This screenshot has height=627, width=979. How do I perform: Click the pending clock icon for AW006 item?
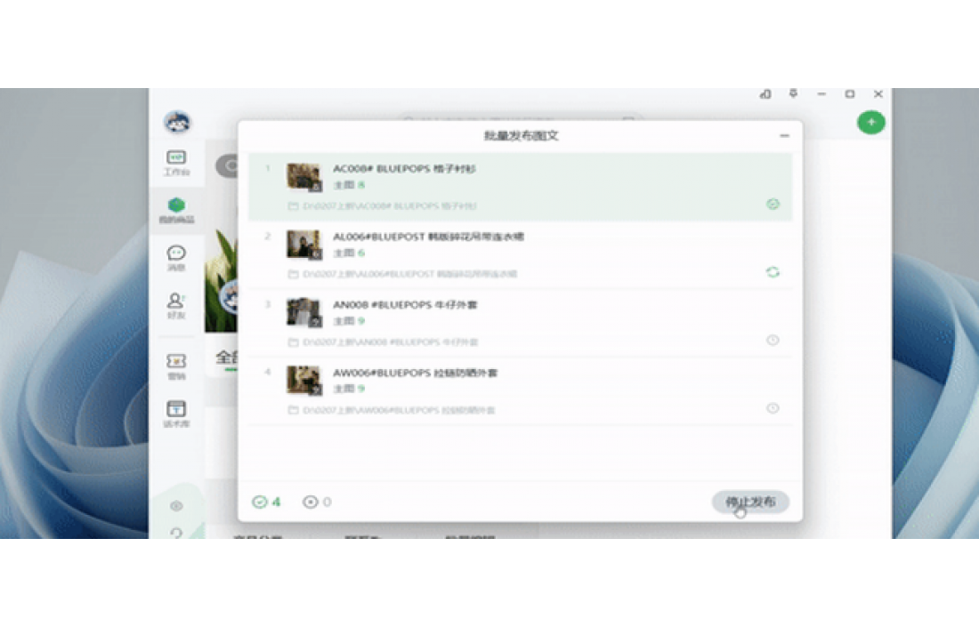773,408
